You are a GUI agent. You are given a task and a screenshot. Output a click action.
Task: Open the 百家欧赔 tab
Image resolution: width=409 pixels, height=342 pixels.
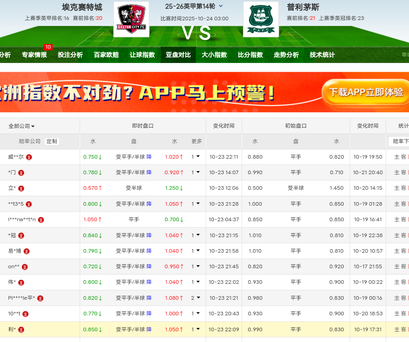(x=106, y=55)
